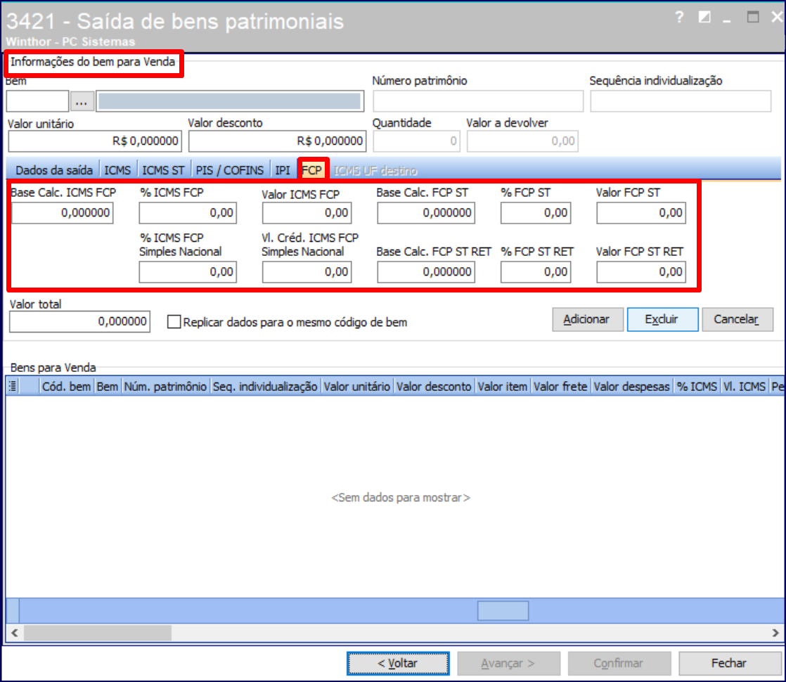Click the grid footer summary cell
Image resolution: width=786 pixels, height=682 pixels.
(x=503, y=611)
